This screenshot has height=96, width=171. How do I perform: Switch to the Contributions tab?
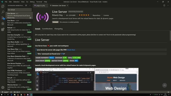[x=47, y=29]
